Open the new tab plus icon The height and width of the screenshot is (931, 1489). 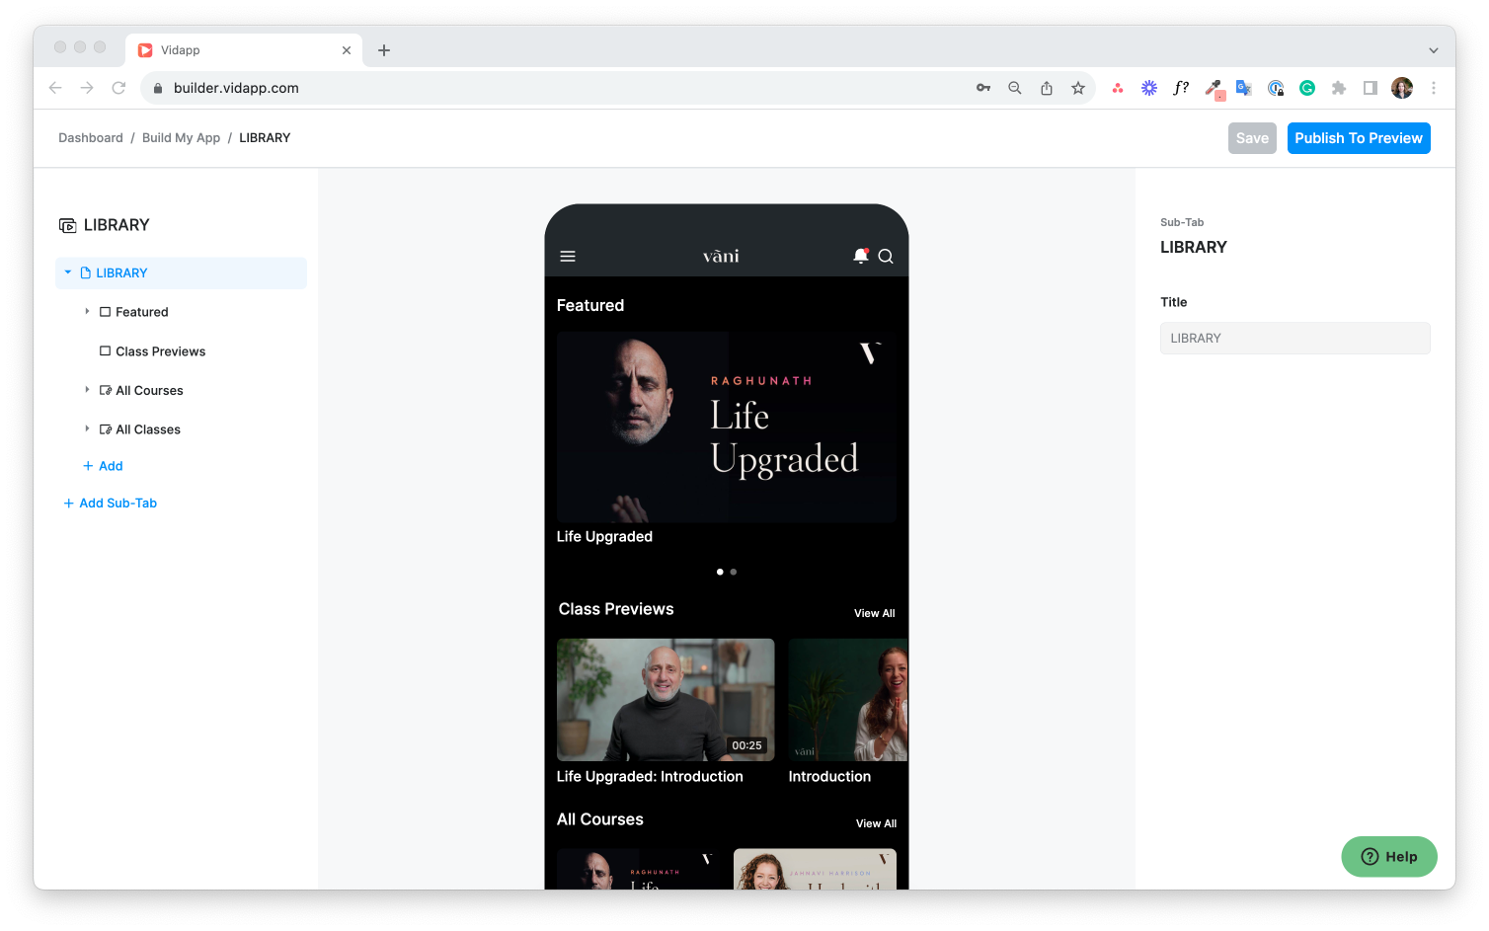(384, 50)
